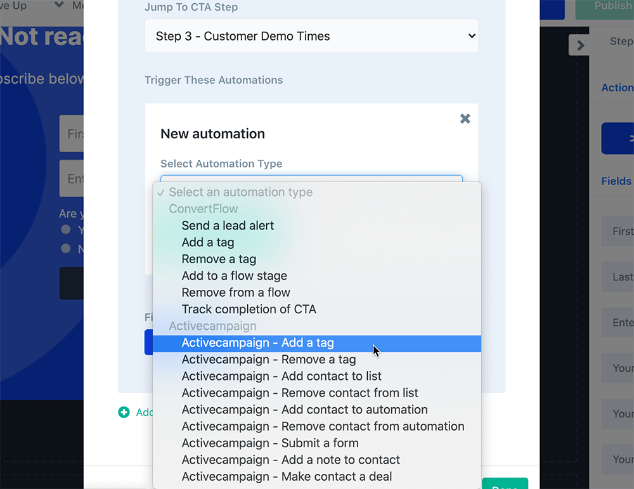634x489 pixels.
Task: Choose Add to a flow stage
Action: tap(316, 275)
